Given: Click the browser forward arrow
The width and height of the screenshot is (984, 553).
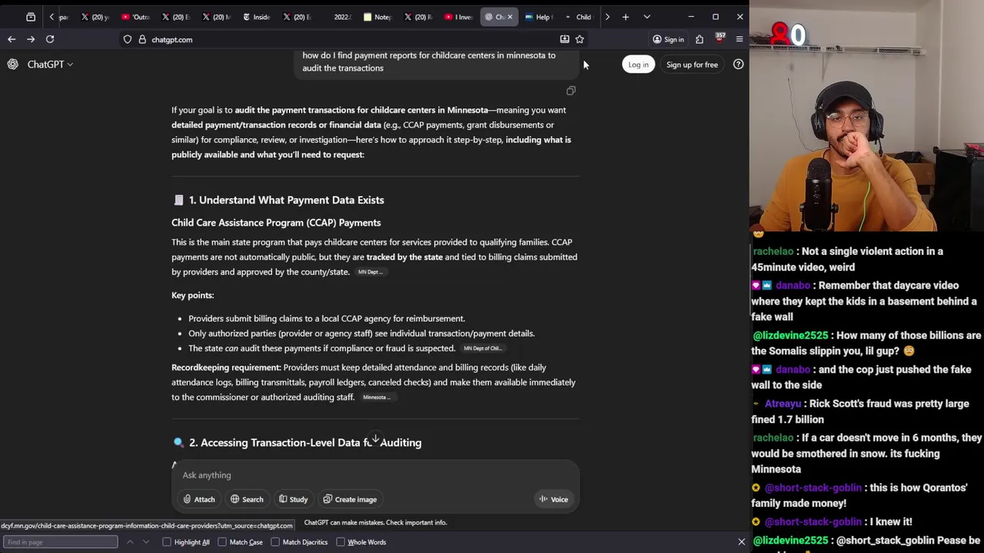Looking at the screenshot, I should coord(31,39).
